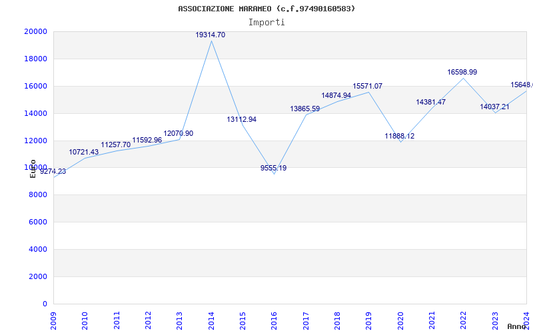The width and height of the screenshot is (533, 333).
Task: Click the x-axis year 2010
Action: (x=85, y=320)
